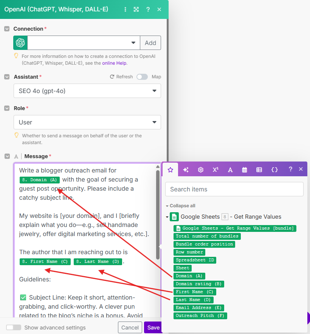Save the module settings

[x=153, y=328]
